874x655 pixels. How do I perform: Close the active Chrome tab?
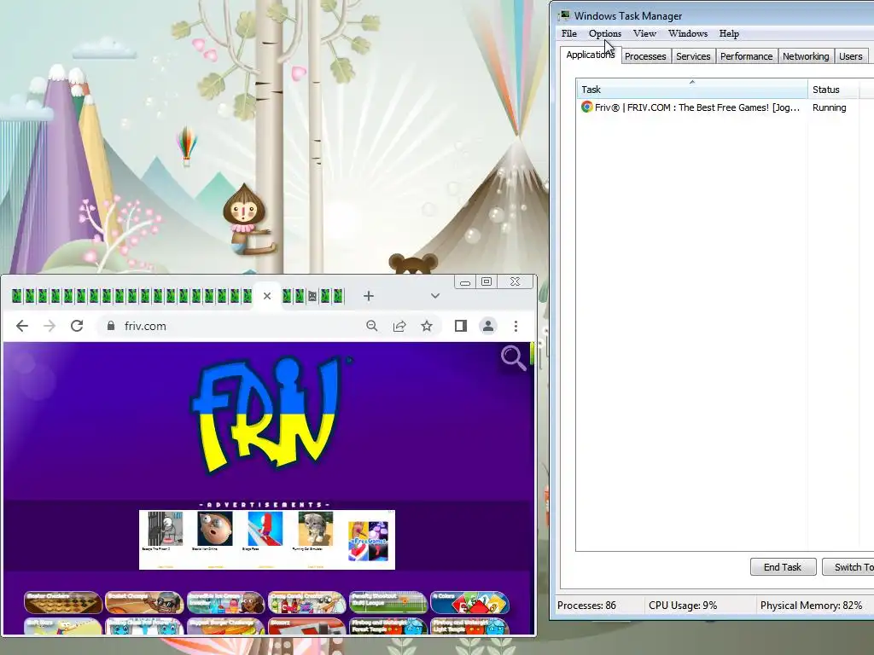click(x=267, y=296)
